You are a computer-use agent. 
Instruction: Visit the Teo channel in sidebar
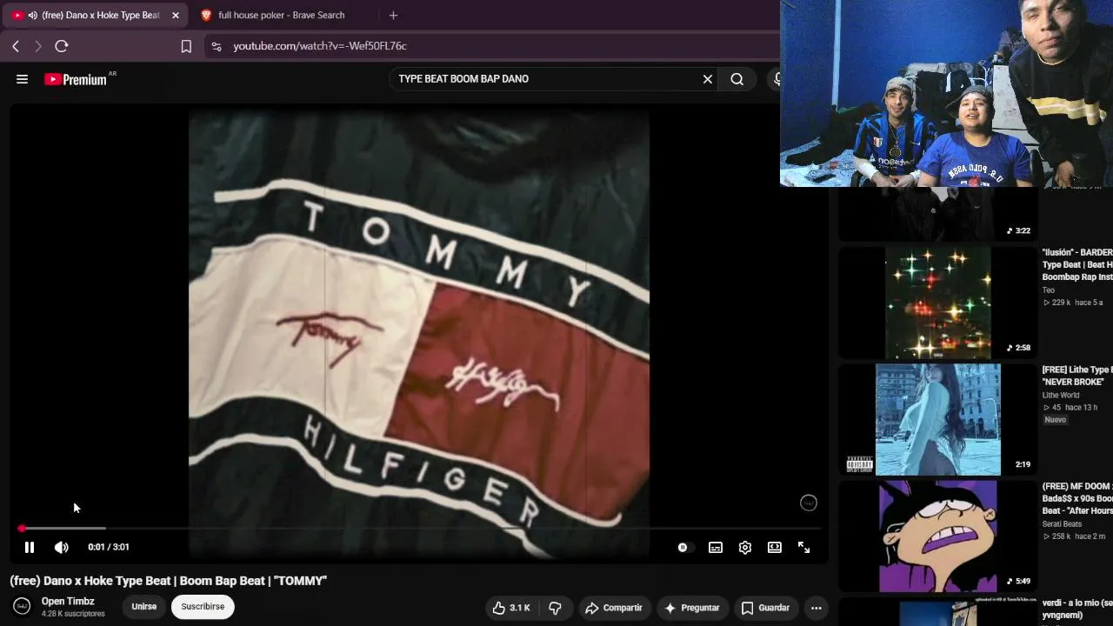[x=1049, y=290]
